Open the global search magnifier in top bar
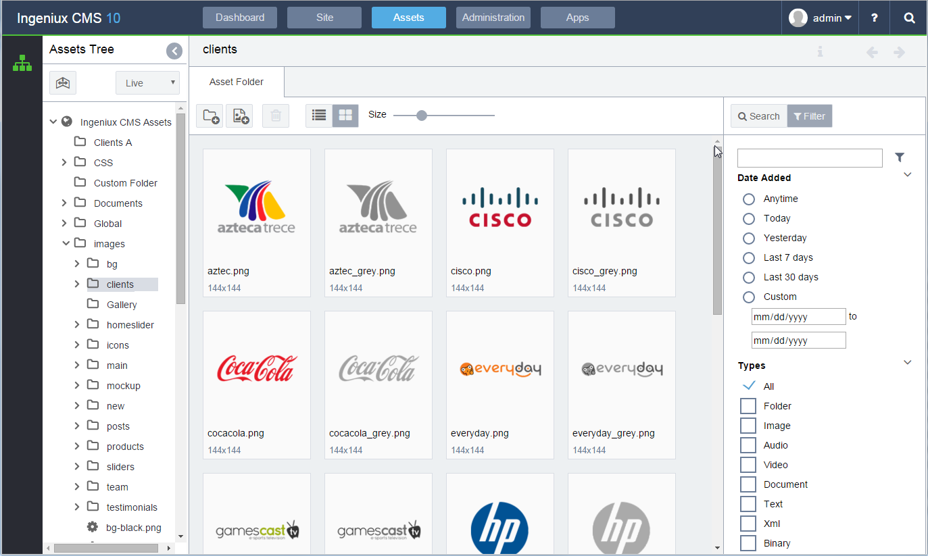The image size is (928, 556). (x=909, y=18)
